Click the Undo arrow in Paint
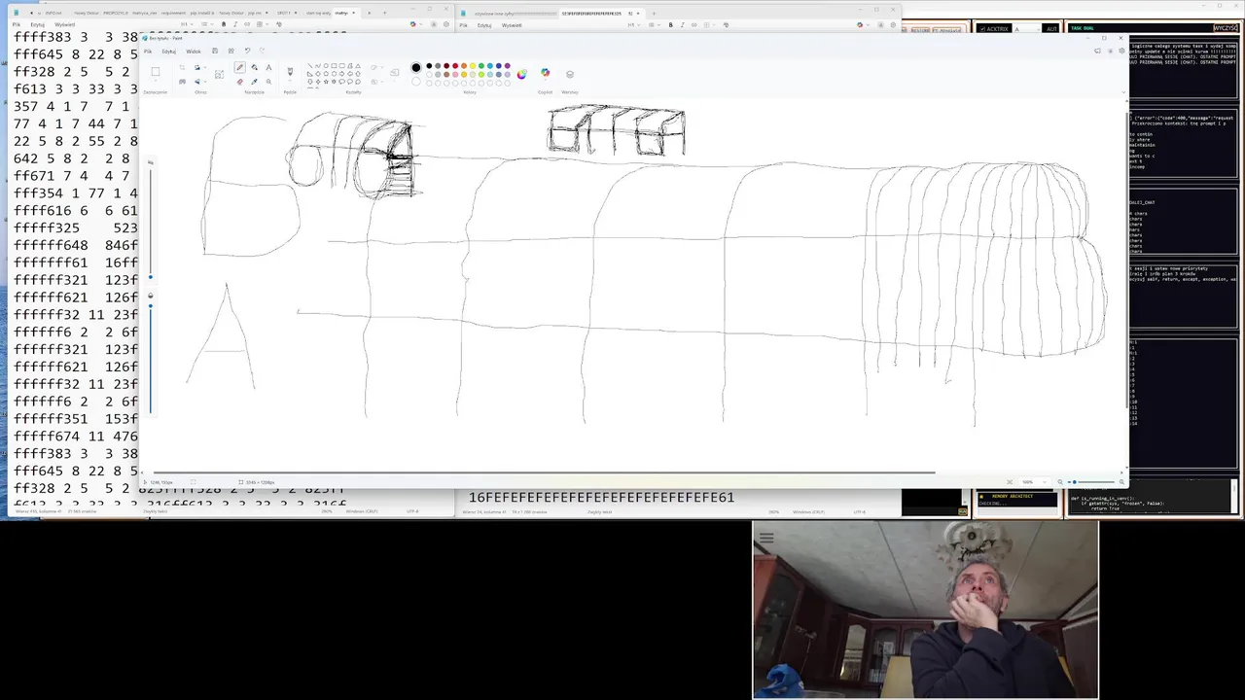This screenshot has height=700, width=1245. tap(247, 51)
